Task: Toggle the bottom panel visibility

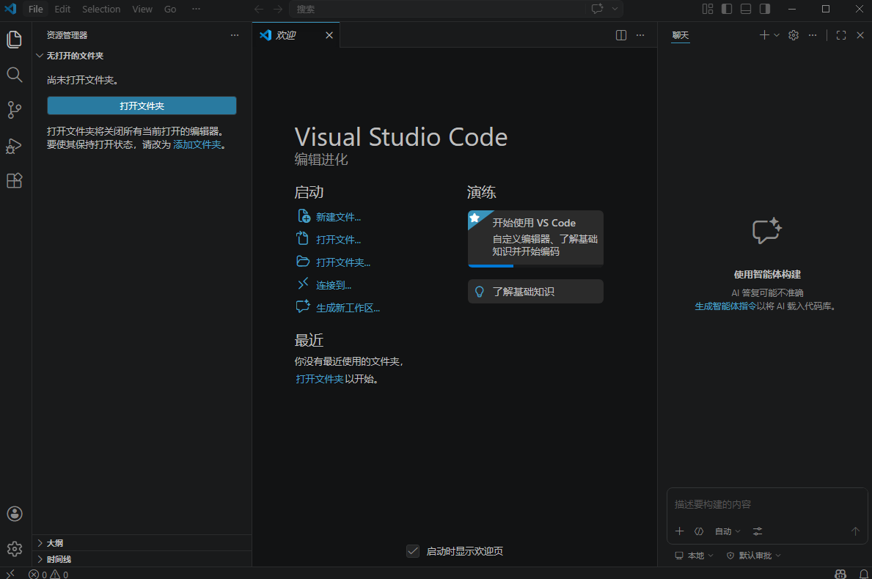Action: 746,9
